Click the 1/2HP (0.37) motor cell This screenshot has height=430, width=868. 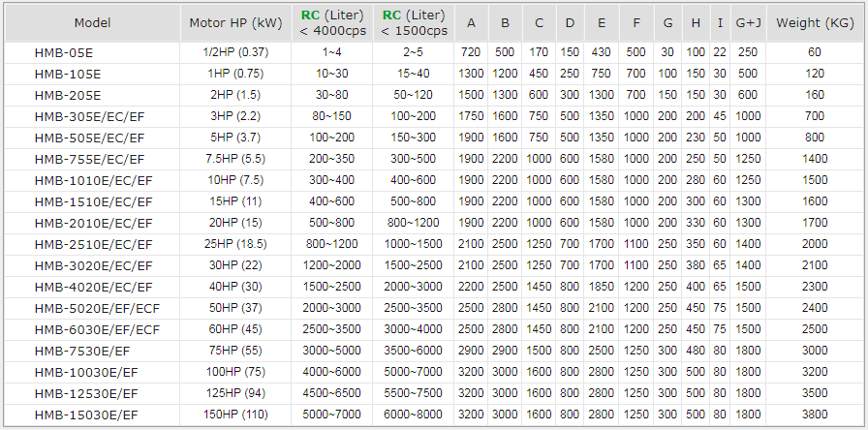[237, 52]
